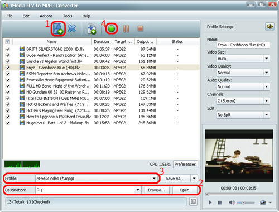279x212 pixels.
Task: Click the Preferences button
Action: pos(185,164)
